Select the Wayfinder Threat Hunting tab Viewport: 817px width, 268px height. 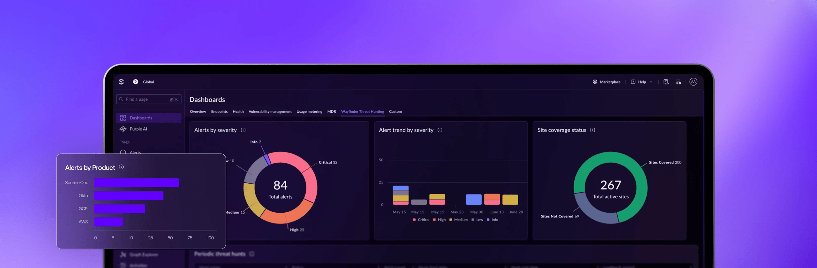(x=363, y=111)
